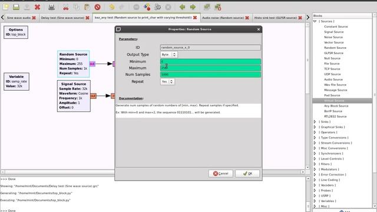
Task: Execute the flow graph gears icon
Action: point(157,7)
